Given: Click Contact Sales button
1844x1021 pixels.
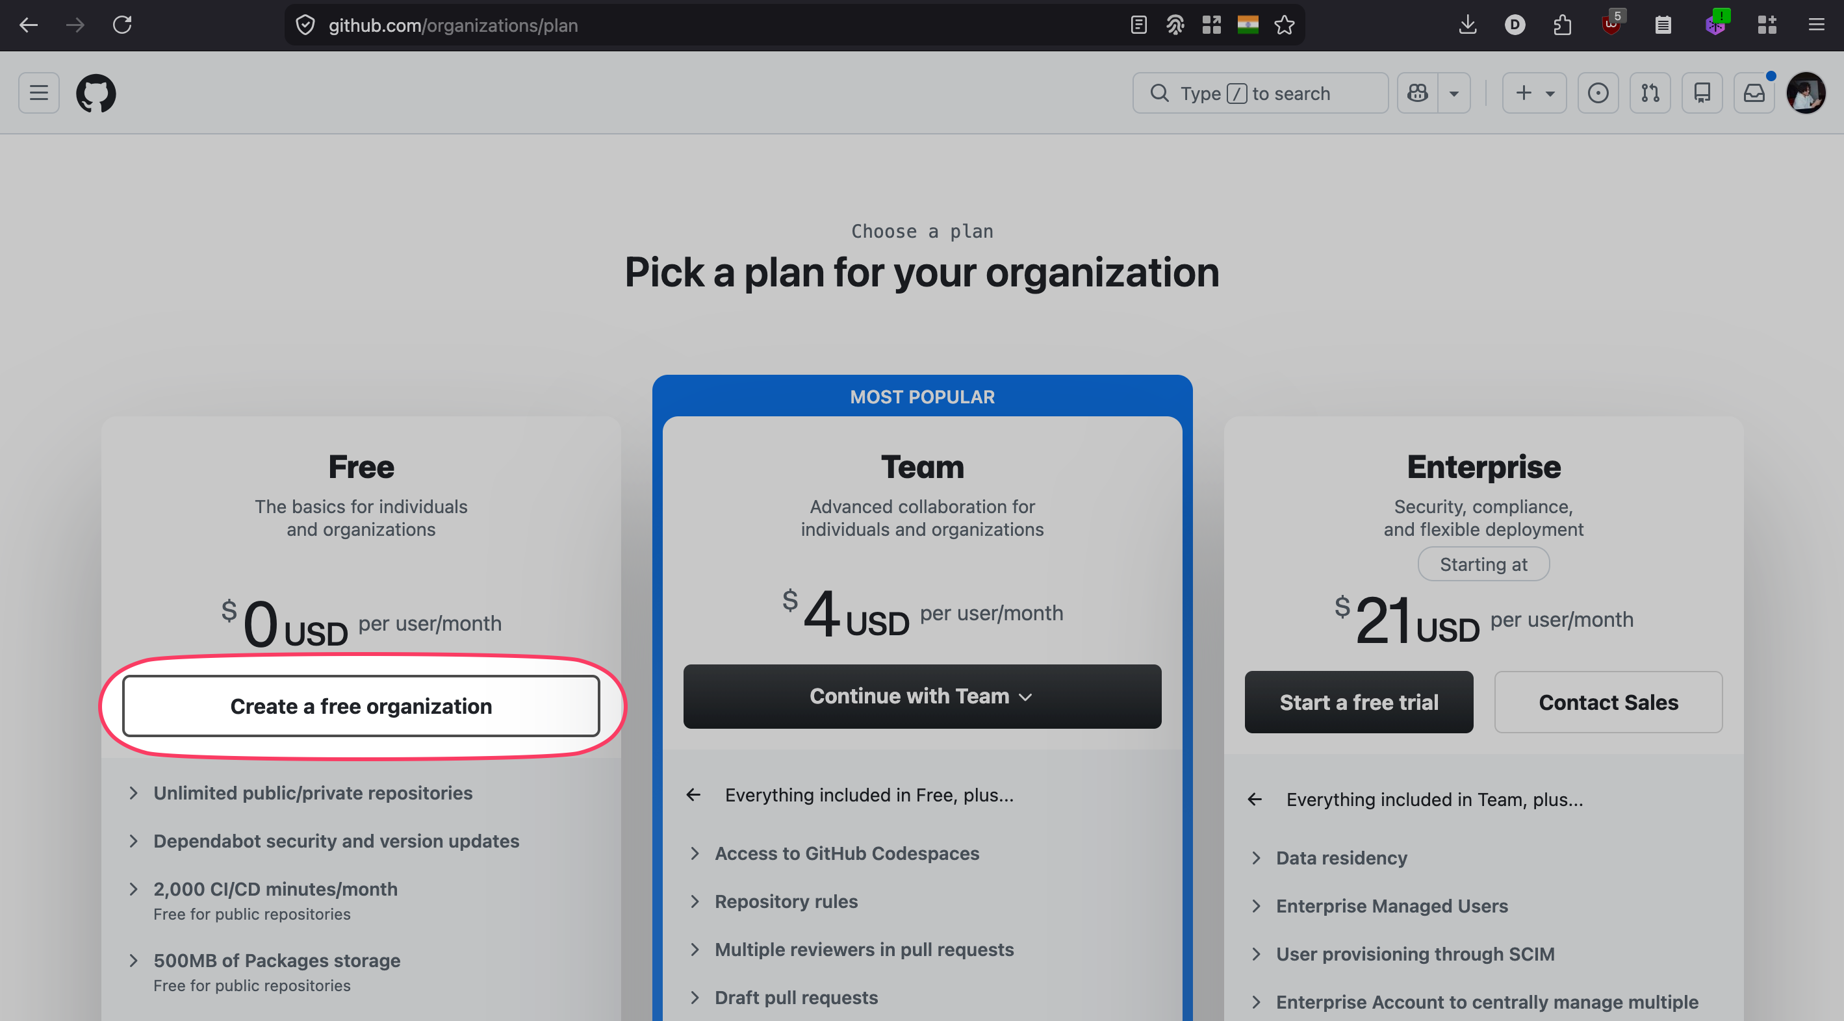Looking at the screenshot, I should tap(1607, 702).
